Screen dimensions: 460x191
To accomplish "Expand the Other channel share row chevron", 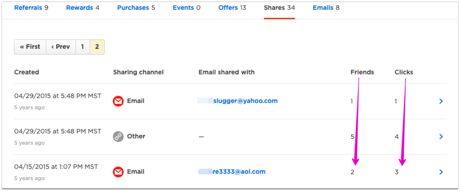I will [441, 136].
